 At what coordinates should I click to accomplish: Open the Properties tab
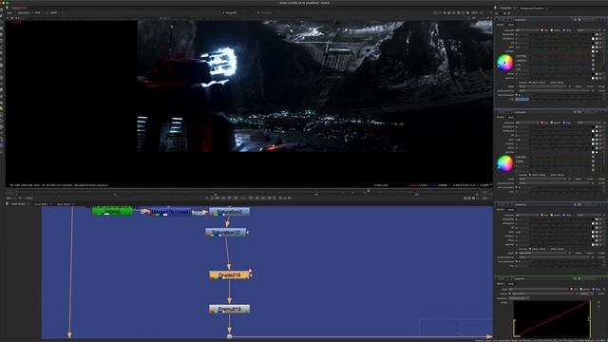tap(505, 9)
